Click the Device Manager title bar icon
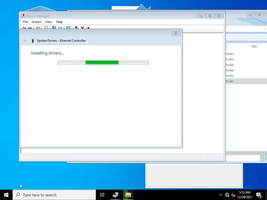The image size is (267, 200). pyautogui.click(x=23, y=16)
